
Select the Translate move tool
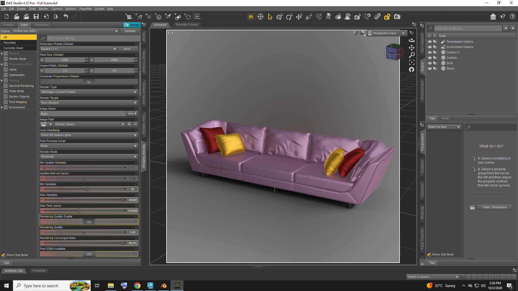299,17
